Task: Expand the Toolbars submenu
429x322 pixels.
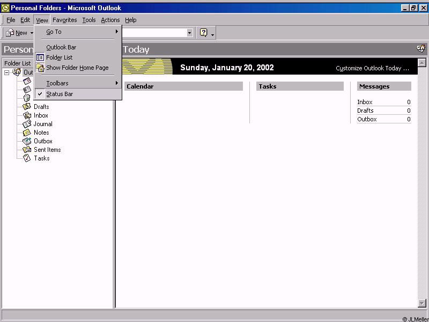Action: [78, 83]
